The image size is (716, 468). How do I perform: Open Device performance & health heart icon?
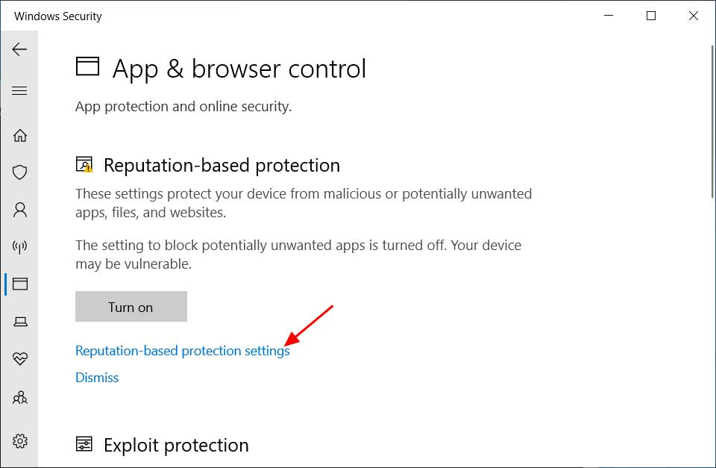(19, 358)
